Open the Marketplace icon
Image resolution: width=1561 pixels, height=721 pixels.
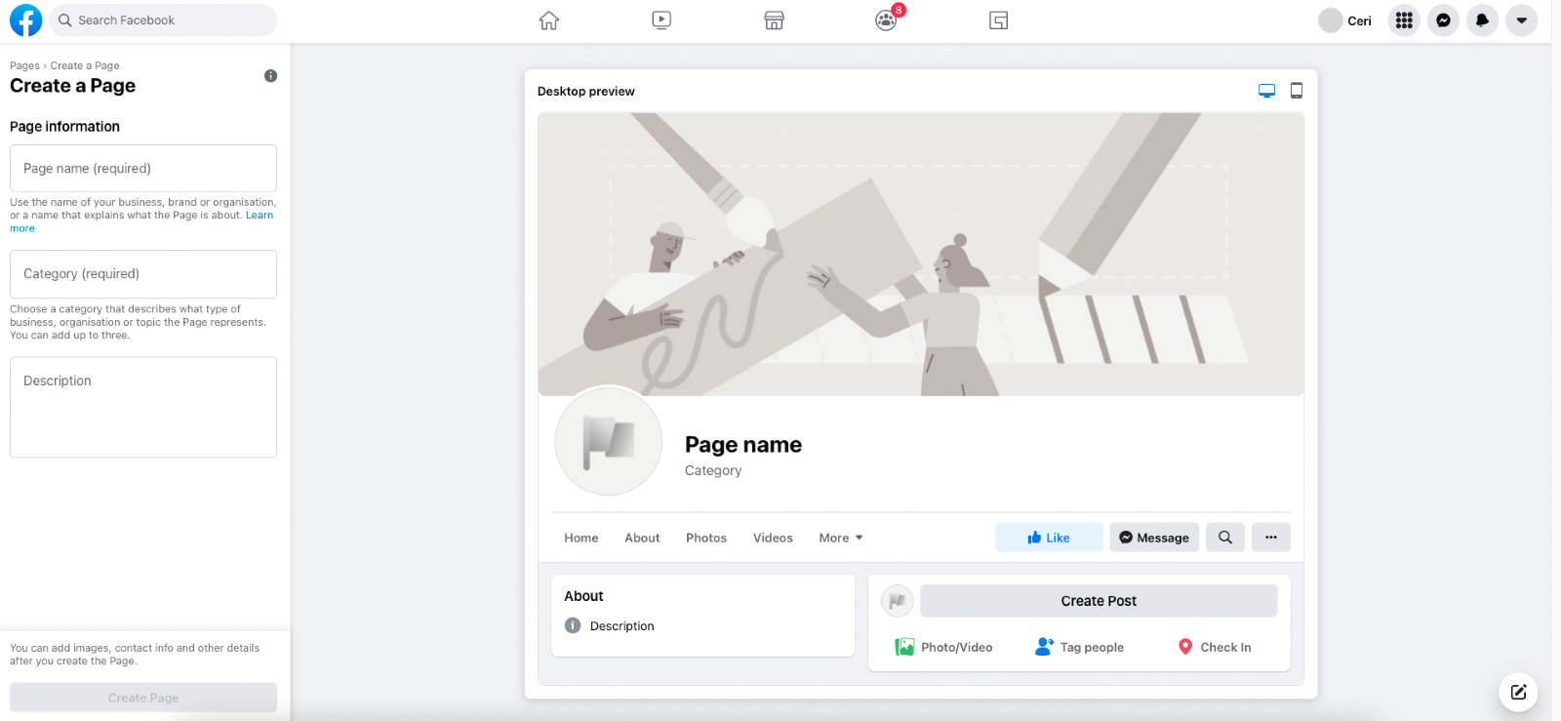774,20
